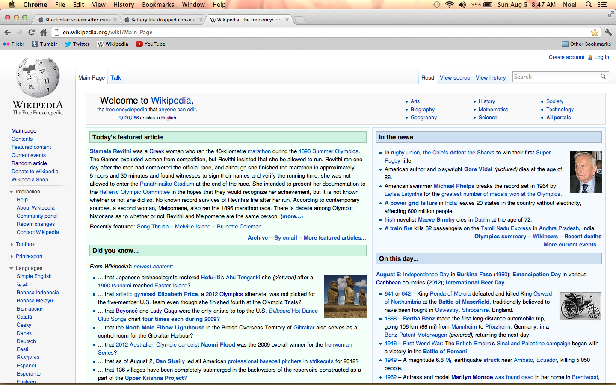Open the All portals link

click(558, 118)
